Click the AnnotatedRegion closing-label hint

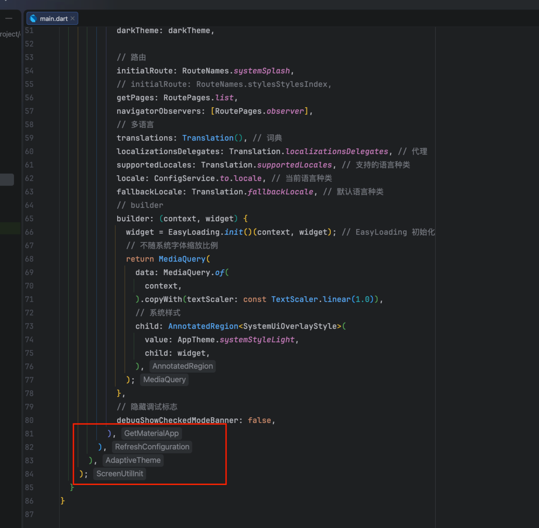point(182,366)
